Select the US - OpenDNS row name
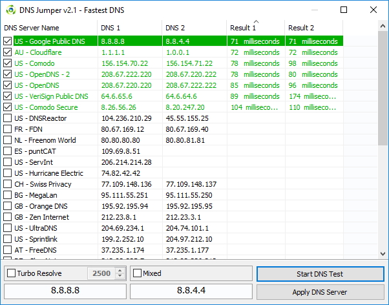The image size is (389, 305). pyautogui.click(x=37, y=85)
